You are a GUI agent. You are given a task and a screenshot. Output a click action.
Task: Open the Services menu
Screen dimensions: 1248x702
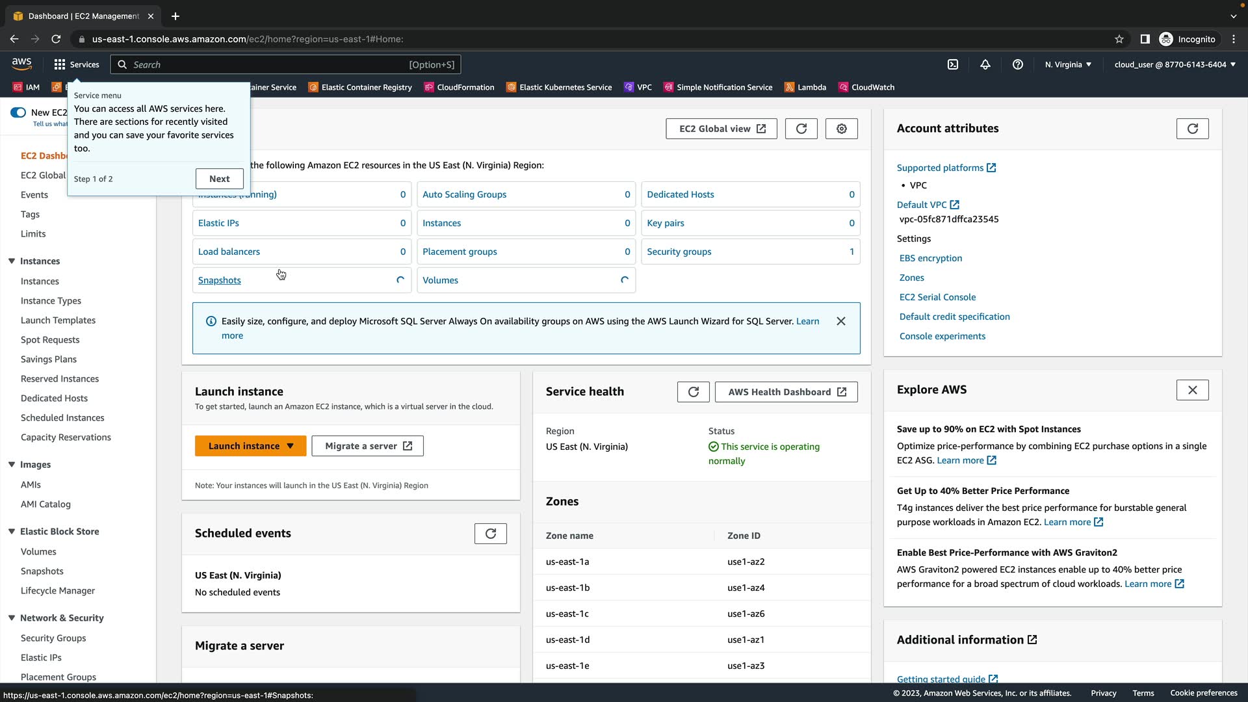tap(77, 64)
